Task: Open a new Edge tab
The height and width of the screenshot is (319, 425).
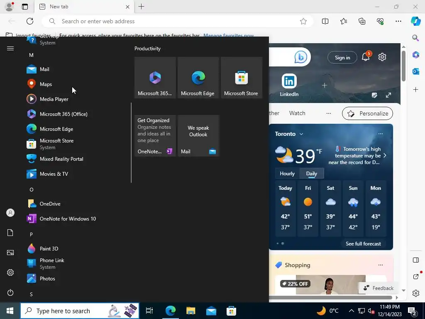Action: pos(141,7)
